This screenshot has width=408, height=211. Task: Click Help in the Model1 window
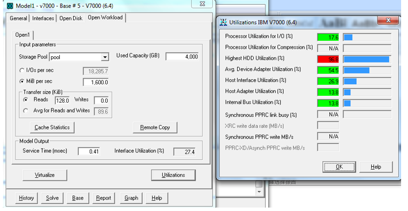point(157,198)
